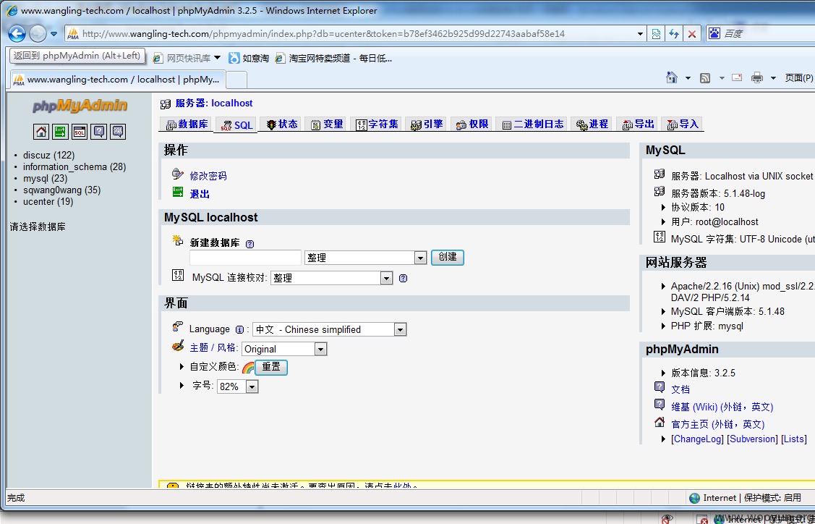Click the browser Forward arrow button
Viewport: 815px width, 524px height.
tap(38, 34)
